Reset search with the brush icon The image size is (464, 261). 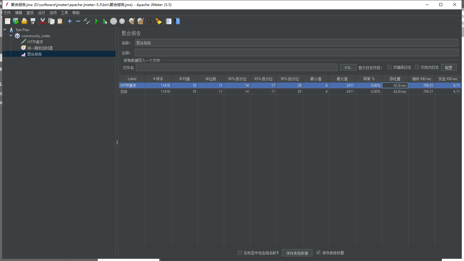tap(159, 21)
